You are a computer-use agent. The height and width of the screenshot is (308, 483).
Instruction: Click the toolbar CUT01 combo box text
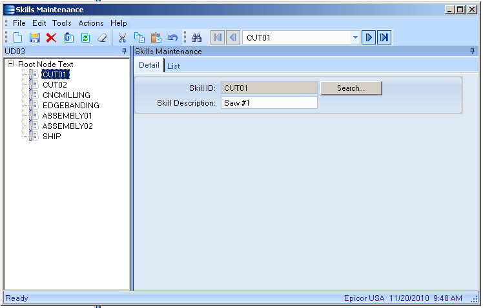click(x=258, y=38)
